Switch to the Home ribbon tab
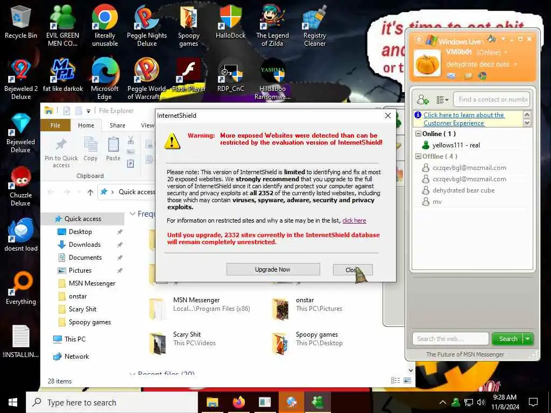The width and height of the screenshot is (551, 413). pyautogui.click(x=86, y=125)
